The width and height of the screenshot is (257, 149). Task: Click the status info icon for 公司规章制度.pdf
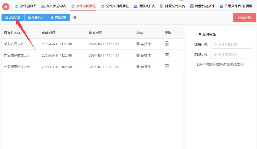pyautogui.click(x=138, y=67)
